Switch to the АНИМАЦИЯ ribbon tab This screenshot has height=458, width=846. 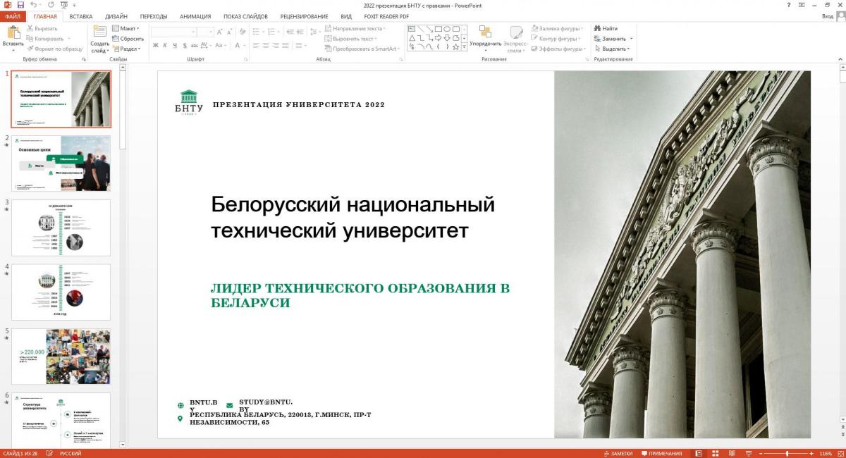(x=195, y=16)
